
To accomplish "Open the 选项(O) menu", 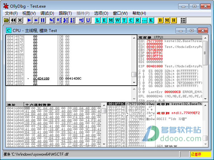I will click(101, 14).
